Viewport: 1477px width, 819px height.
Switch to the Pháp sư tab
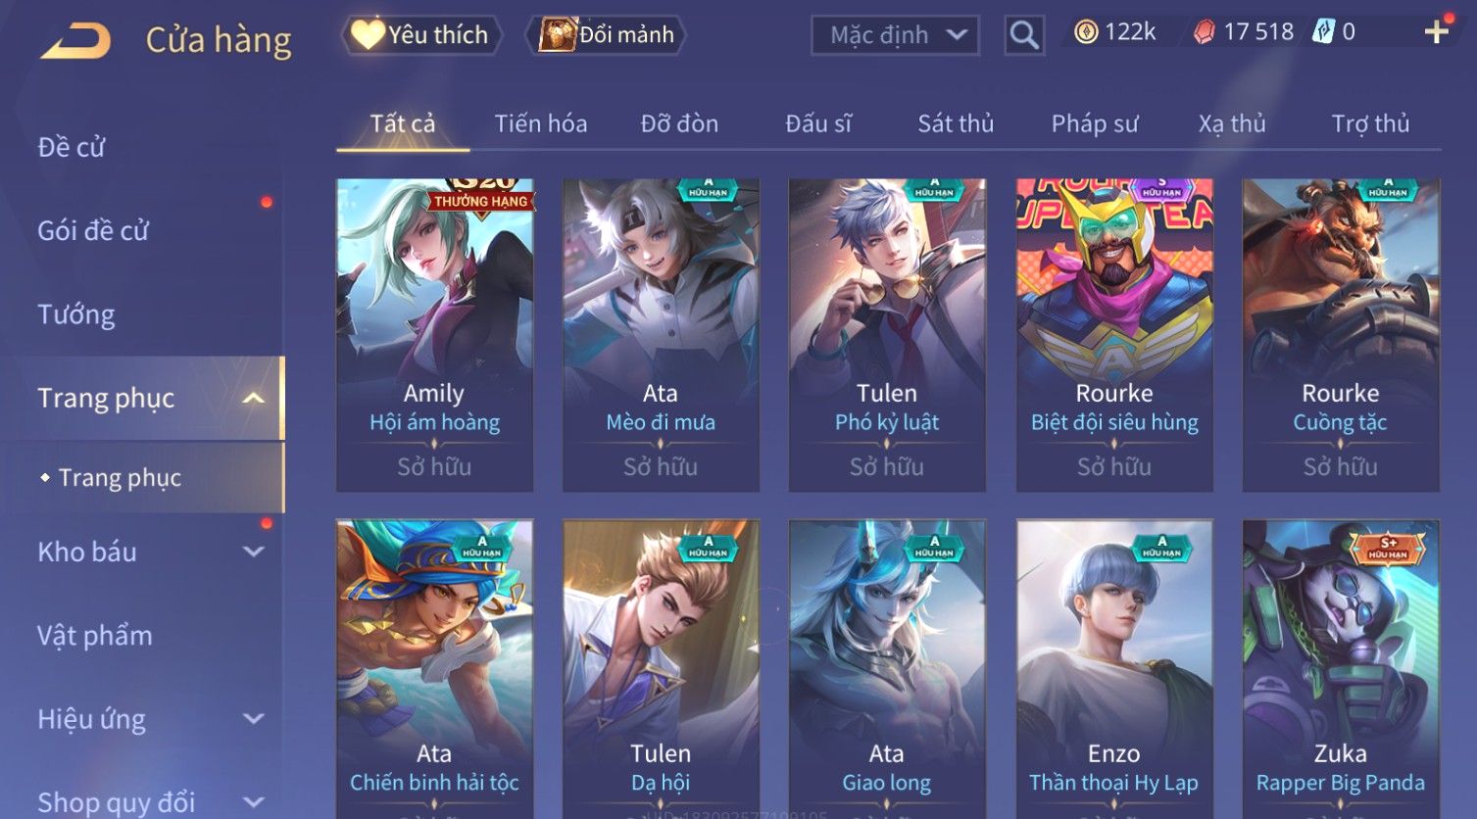click(1095, 123)
